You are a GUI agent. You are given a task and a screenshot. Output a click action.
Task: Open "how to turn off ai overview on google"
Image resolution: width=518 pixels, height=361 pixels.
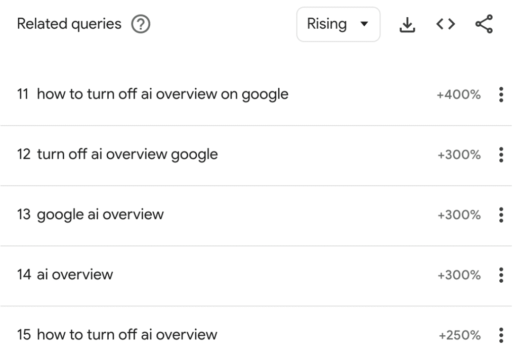pos(162,94)
